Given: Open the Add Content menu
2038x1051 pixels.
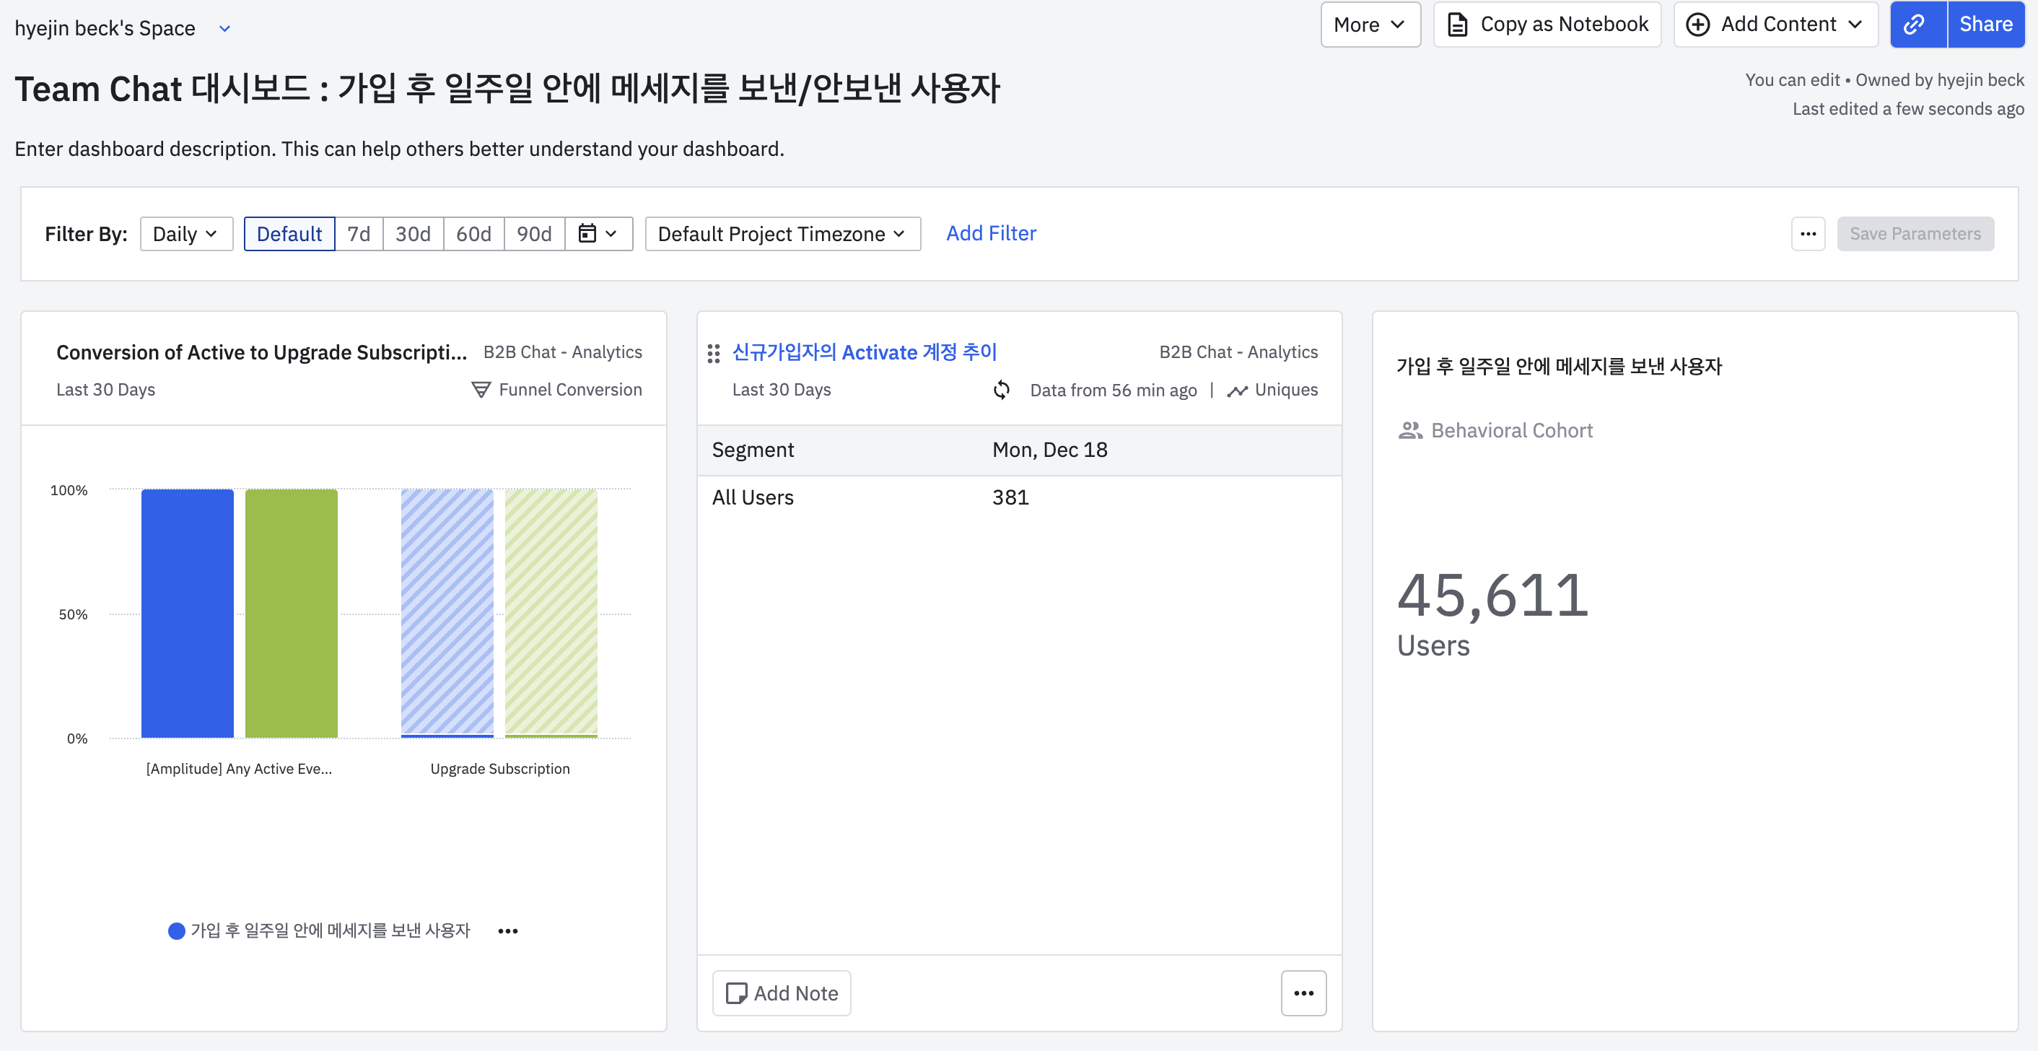Looking at the screenshot, I should [x=1775, y=25].
